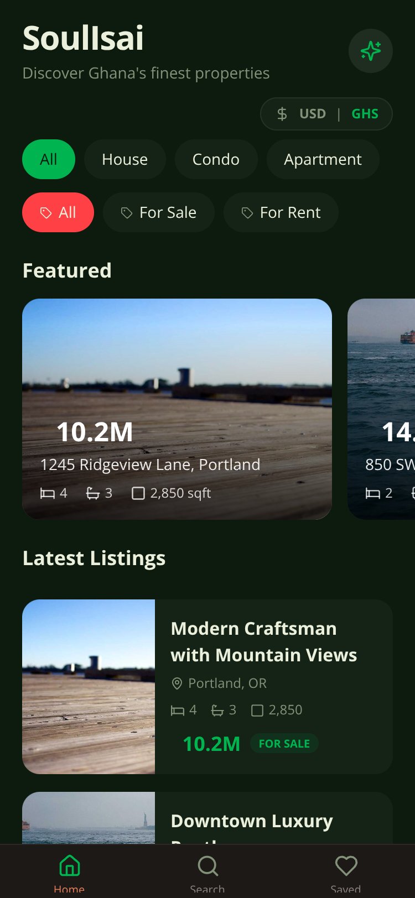Open Search tab in bottom bar
The height and width of the screenshot is (898, 415).
[x=207, y=872]
